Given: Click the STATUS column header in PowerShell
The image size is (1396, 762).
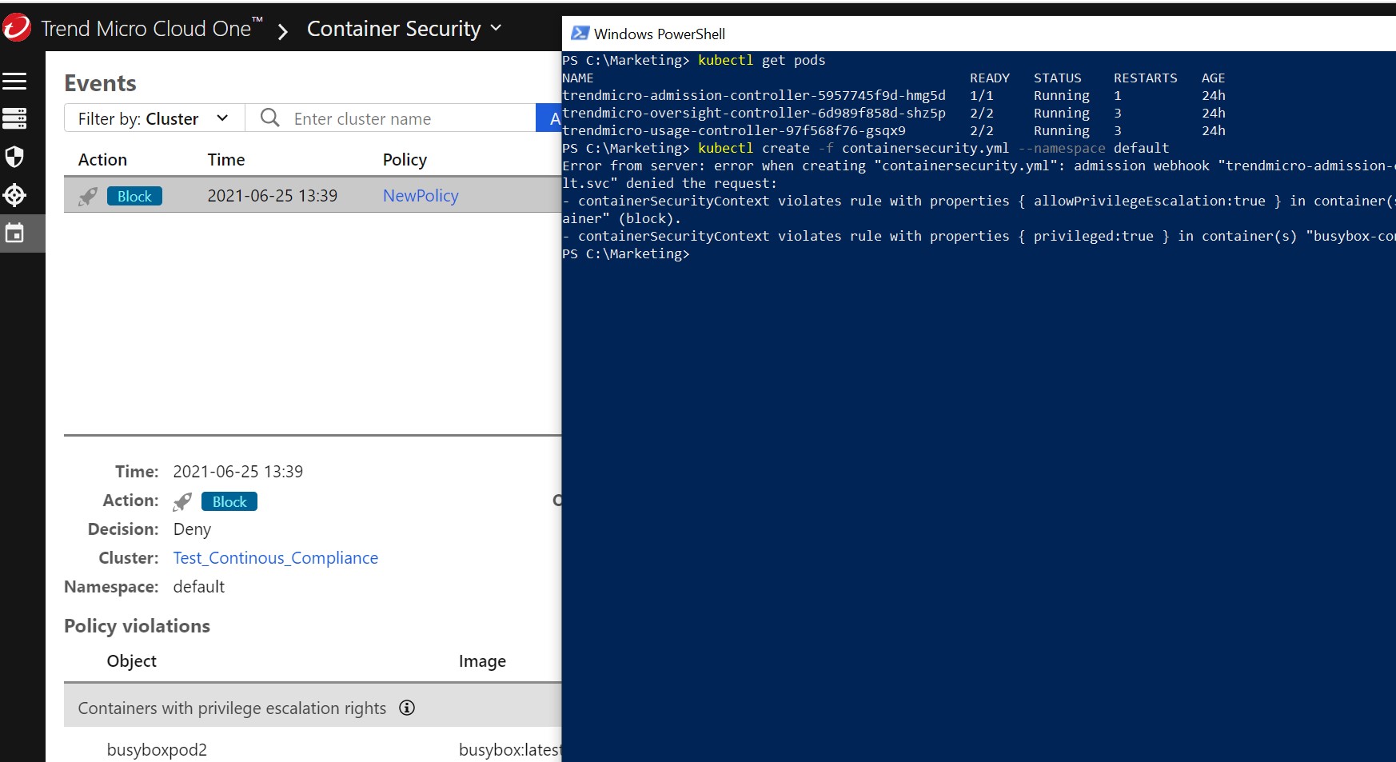Looking at the screenshot, I should tap(1058, 78).
